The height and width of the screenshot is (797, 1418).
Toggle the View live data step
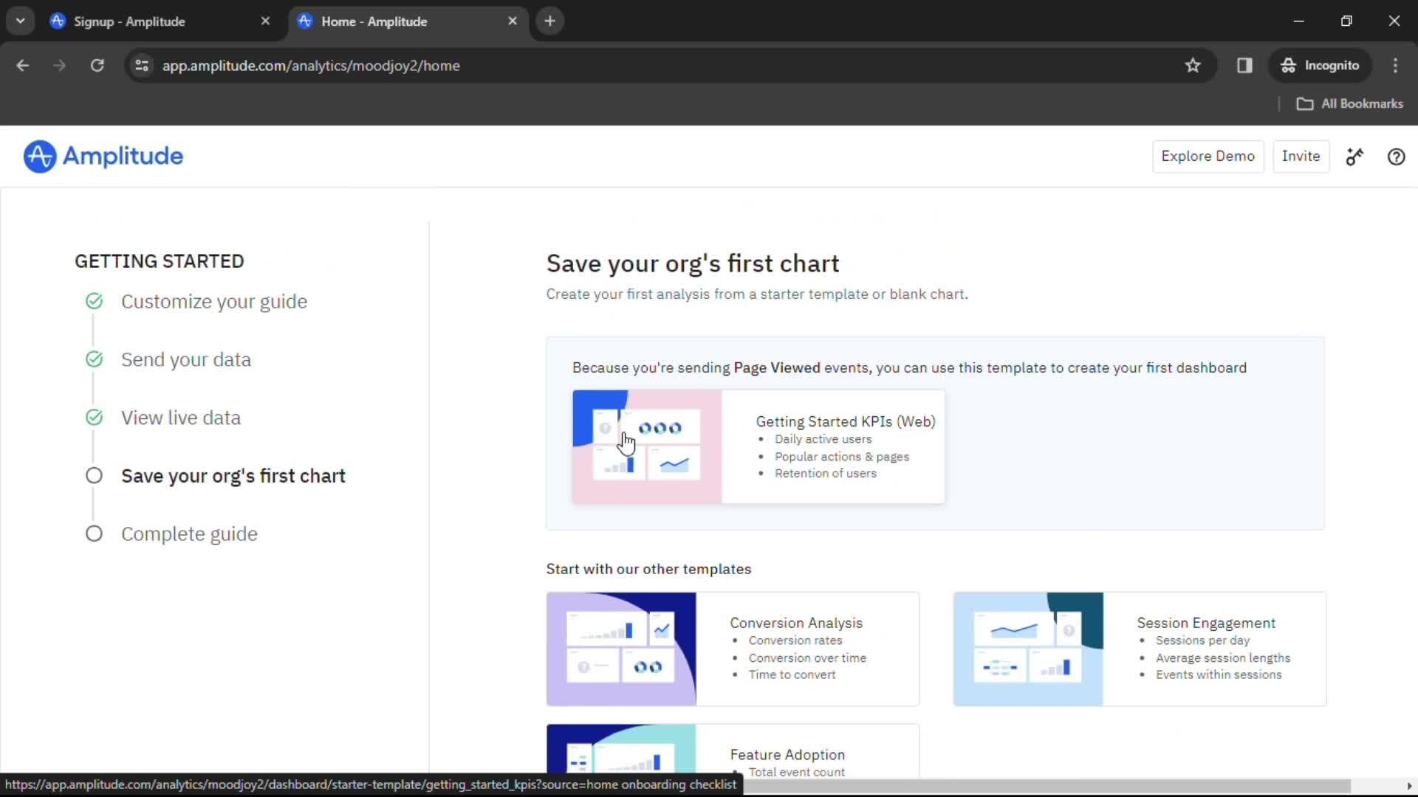coord(180,418)
